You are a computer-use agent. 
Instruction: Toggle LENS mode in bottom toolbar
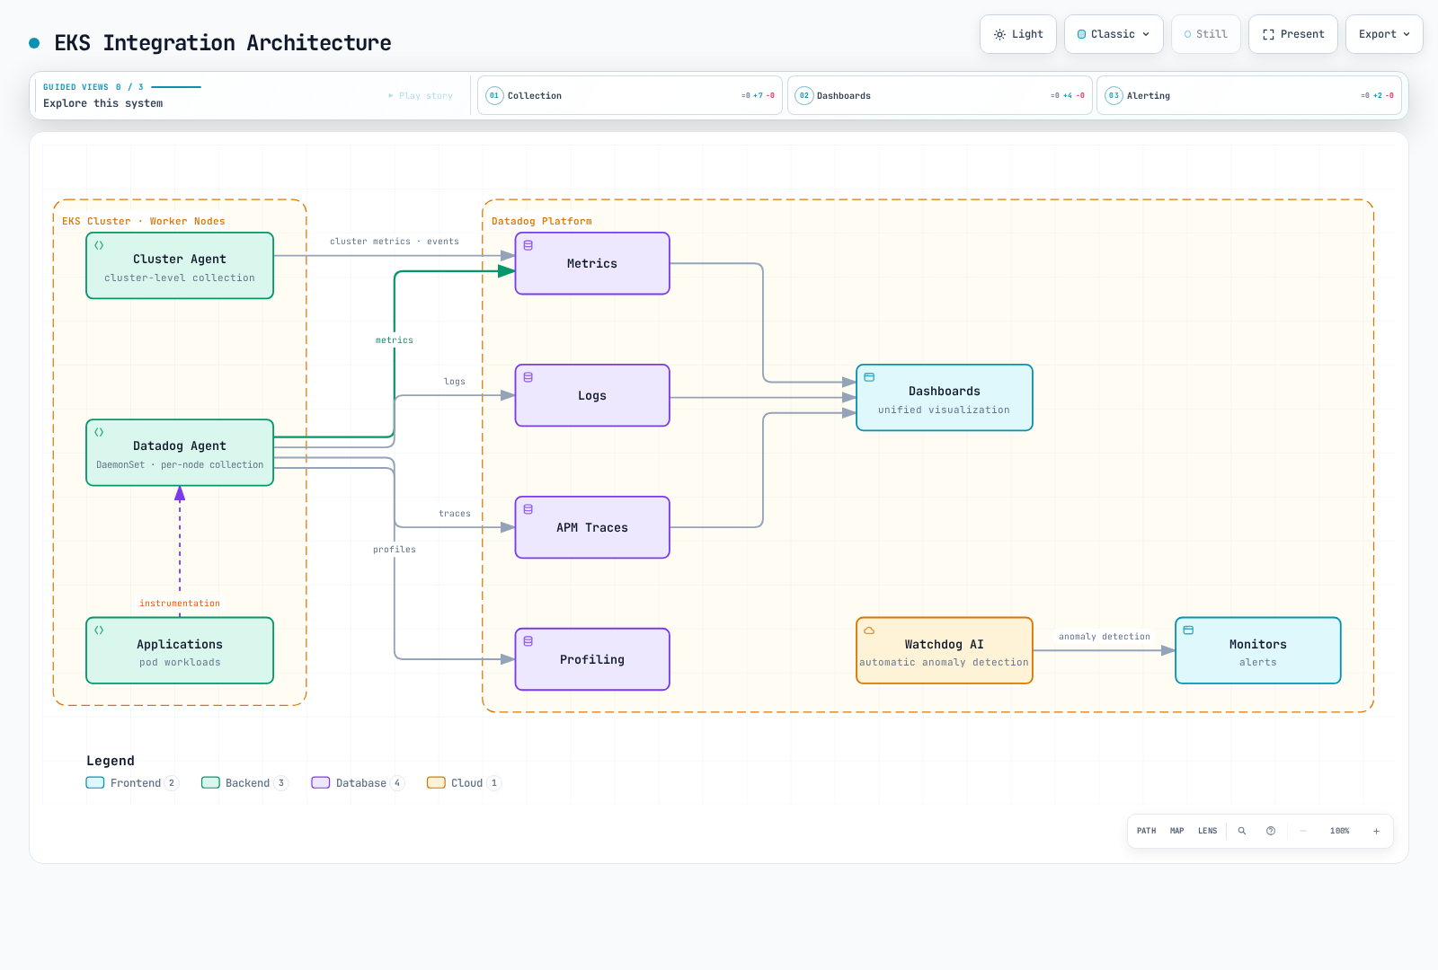(x=1207, y=831)
